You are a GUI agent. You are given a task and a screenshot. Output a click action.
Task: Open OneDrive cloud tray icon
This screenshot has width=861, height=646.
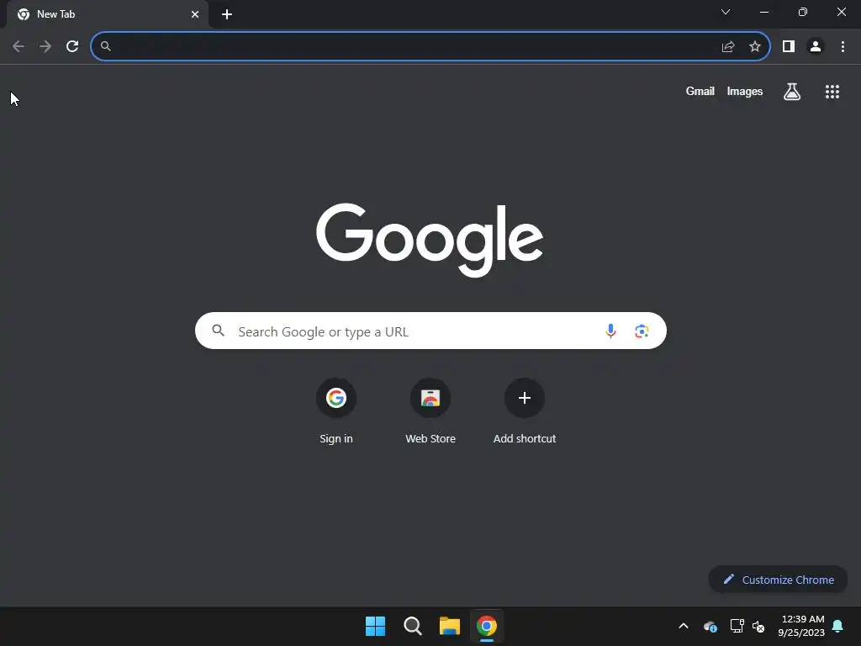click(710, 626)
